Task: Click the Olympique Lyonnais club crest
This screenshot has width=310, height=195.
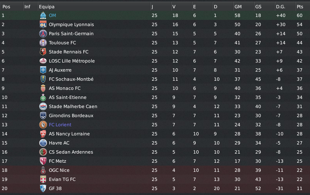Action: pyautogui.click(x=42, y=24)
